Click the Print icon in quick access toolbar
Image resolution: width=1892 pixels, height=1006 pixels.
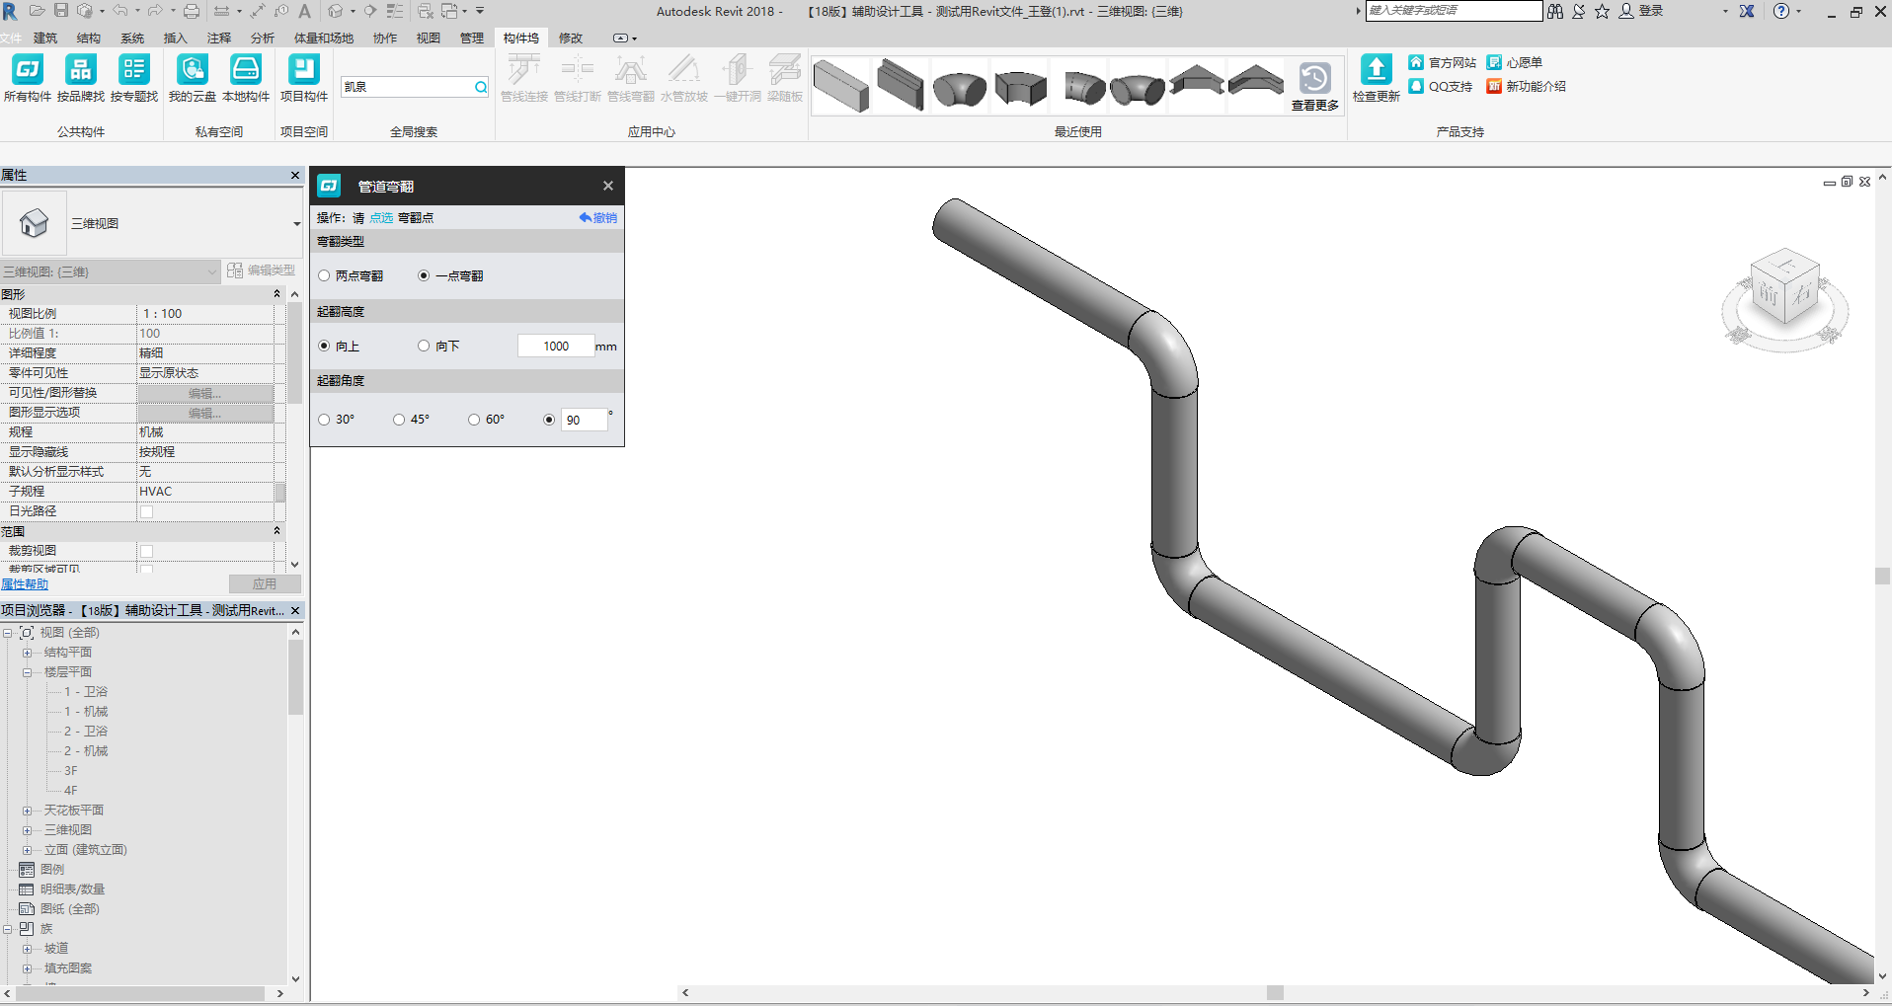(192, 11)
